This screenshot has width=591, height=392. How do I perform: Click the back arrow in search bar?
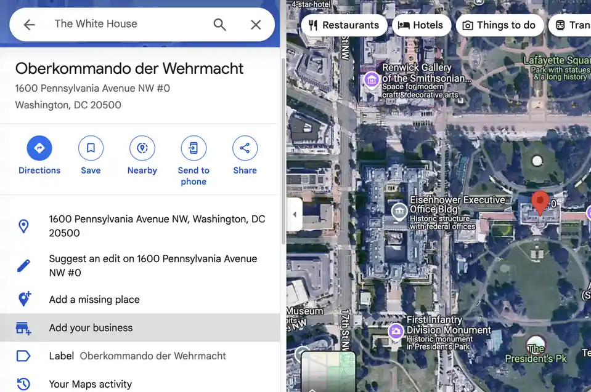click(29, 25)
